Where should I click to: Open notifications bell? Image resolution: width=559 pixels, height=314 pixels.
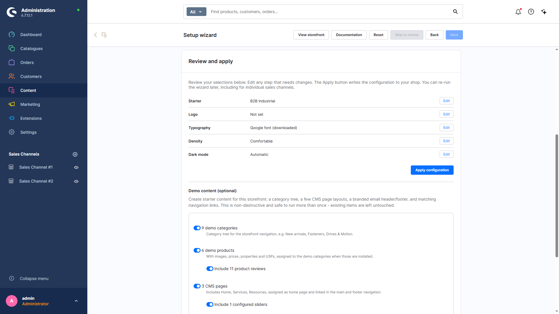(518, 12)
